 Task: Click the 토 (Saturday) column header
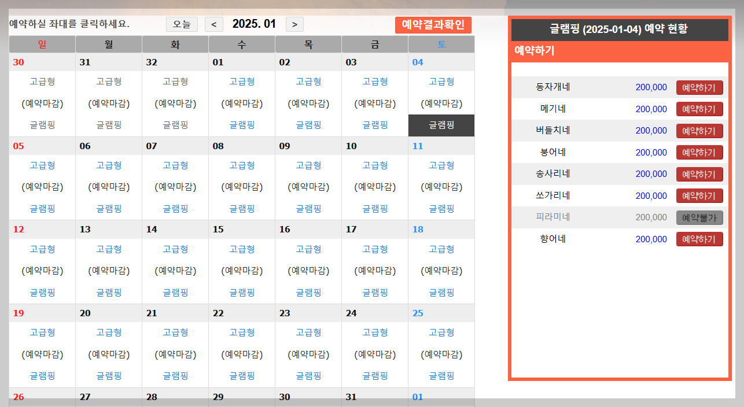pyautogui.click(x=441, y=43)
